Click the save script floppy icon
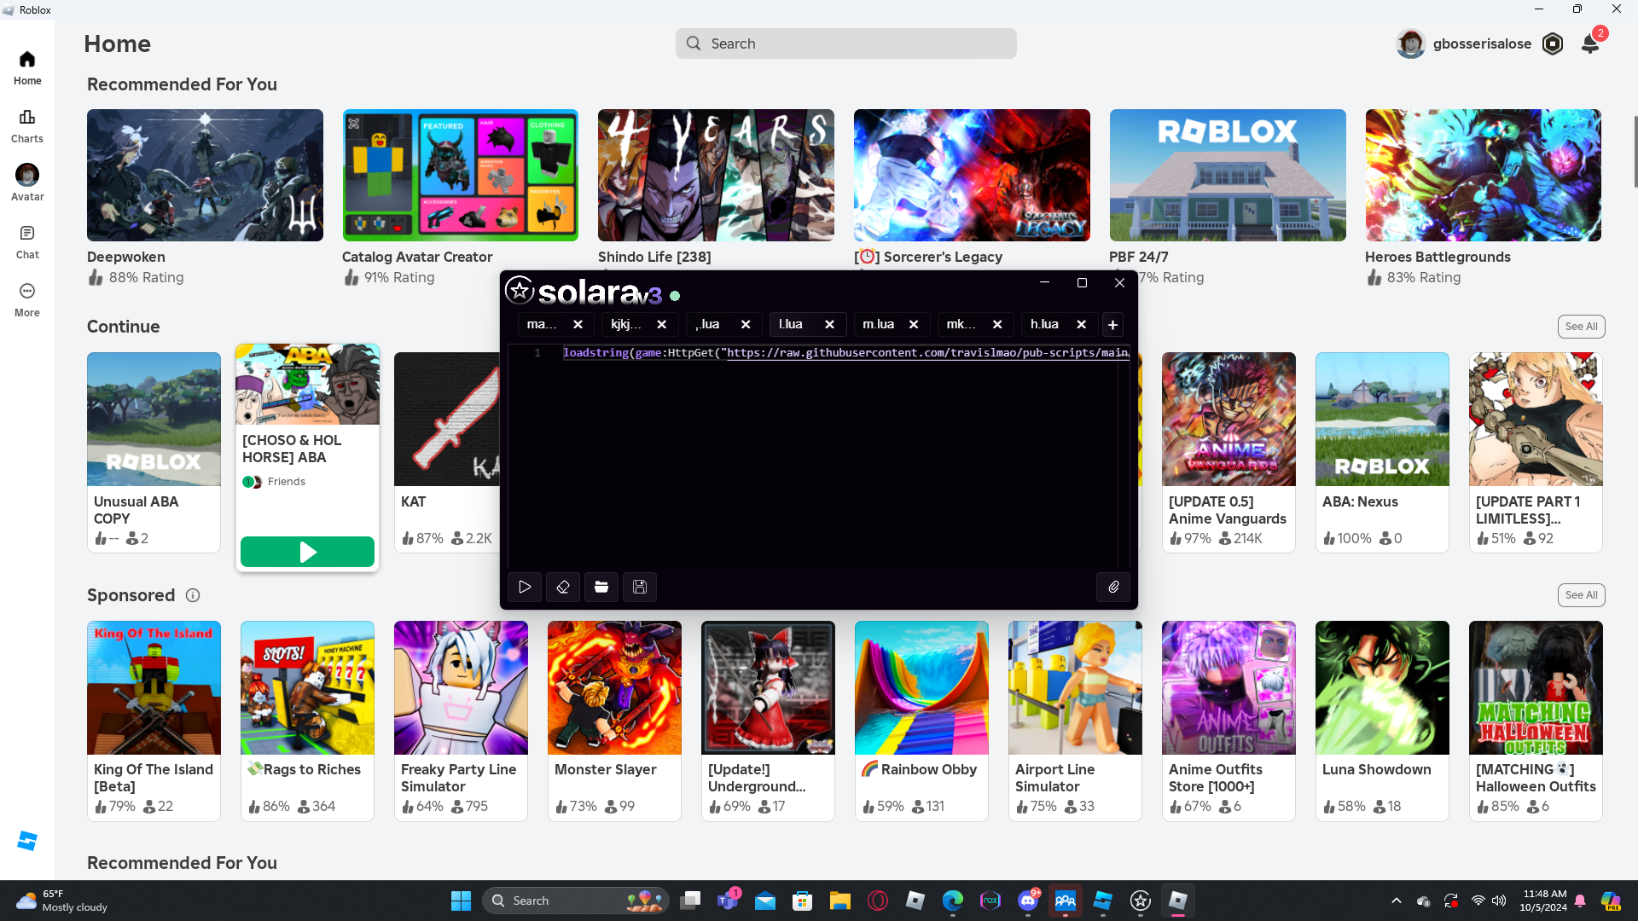This screenshot has height=921, width=1638. [640, 587]
